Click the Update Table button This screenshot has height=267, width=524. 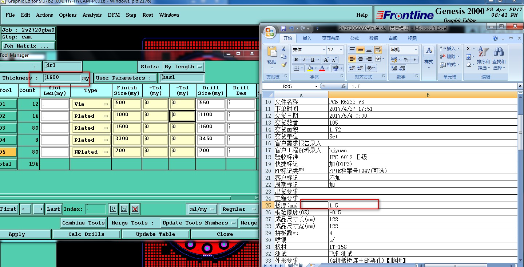coord(155,234)
